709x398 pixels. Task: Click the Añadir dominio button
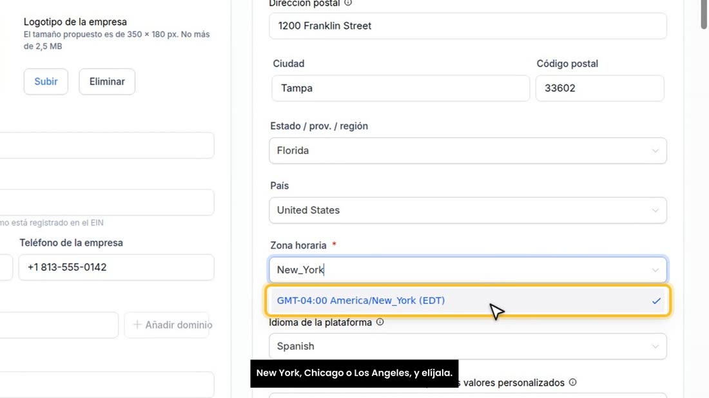pos(167,325)
